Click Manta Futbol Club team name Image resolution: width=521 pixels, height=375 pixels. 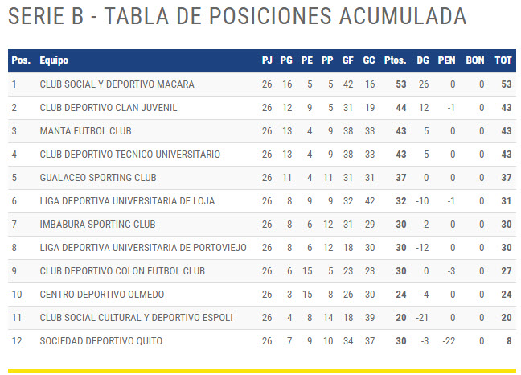85,131
